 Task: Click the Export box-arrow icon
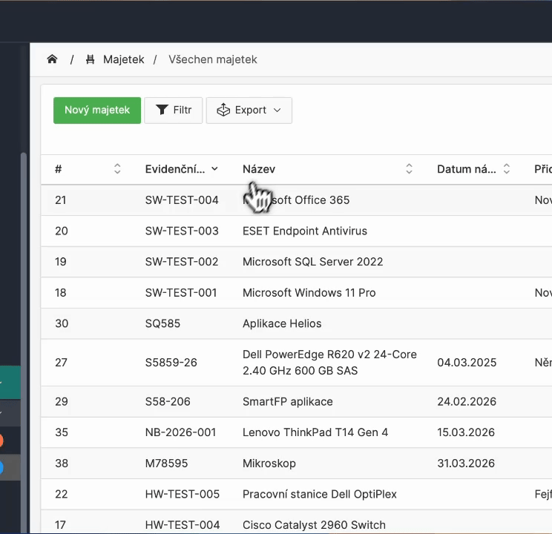tap(223, 110)
